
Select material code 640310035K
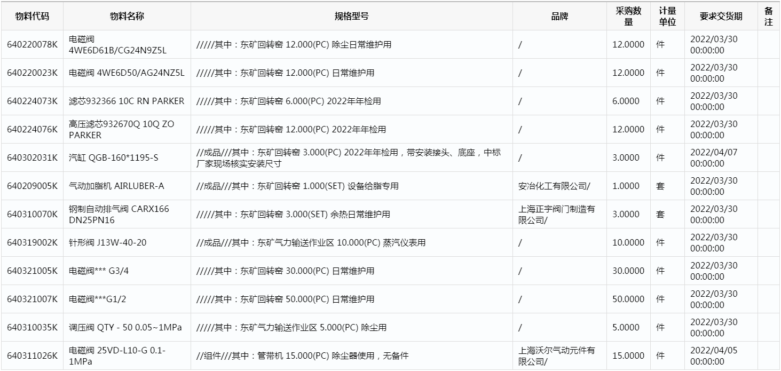(32, 328)
